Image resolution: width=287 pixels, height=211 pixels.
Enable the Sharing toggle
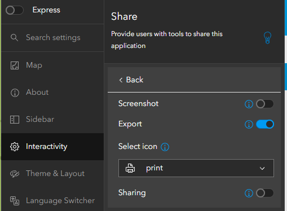point(265,193)
